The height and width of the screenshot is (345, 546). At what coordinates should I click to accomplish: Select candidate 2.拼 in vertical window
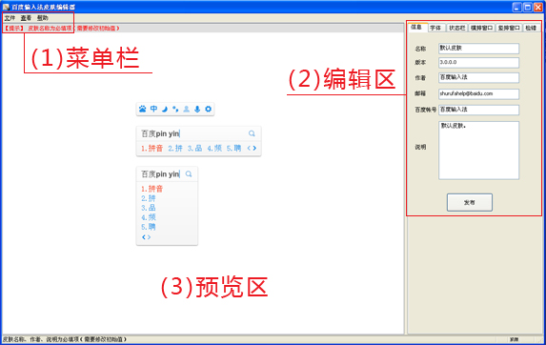(x=149, y=198)
